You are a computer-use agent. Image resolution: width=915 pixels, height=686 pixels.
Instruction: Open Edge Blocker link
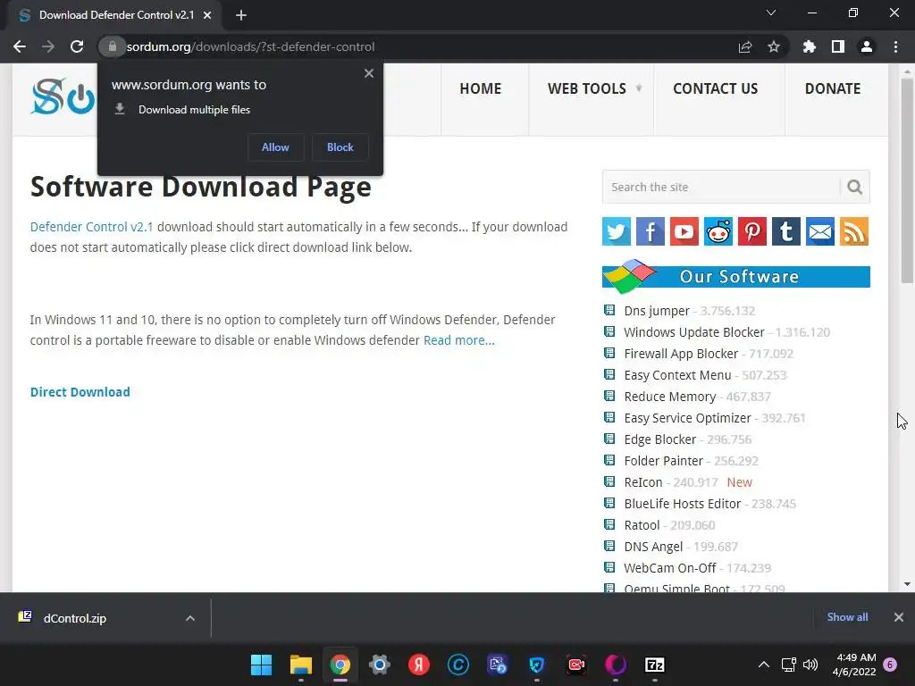[660, 439]
